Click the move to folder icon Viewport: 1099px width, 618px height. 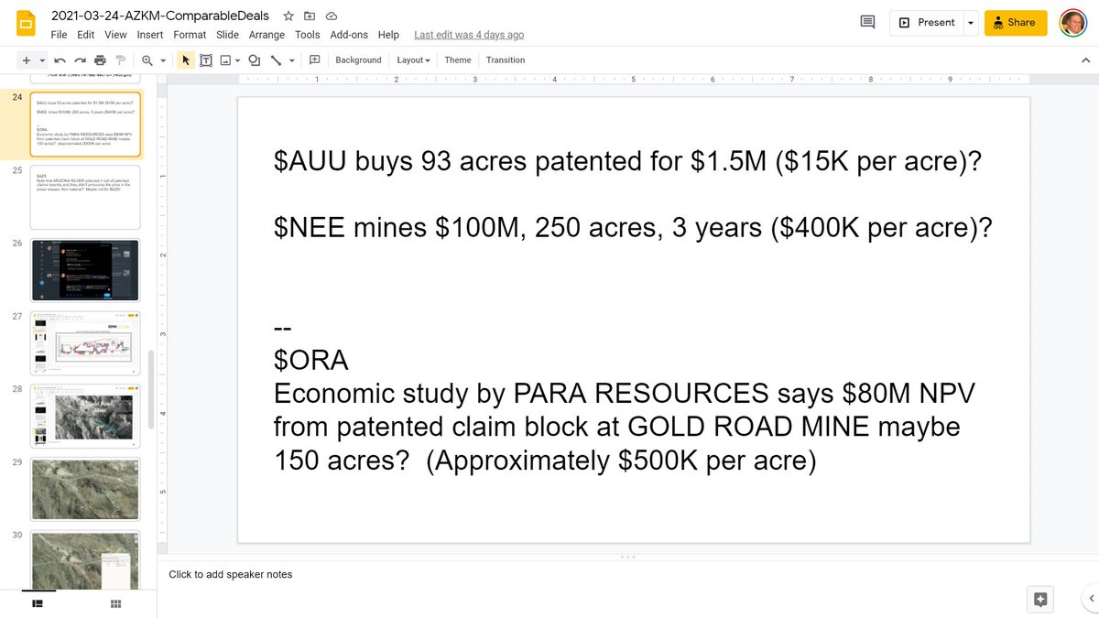tap(310, 16)
